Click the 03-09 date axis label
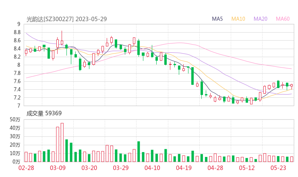 58,168
